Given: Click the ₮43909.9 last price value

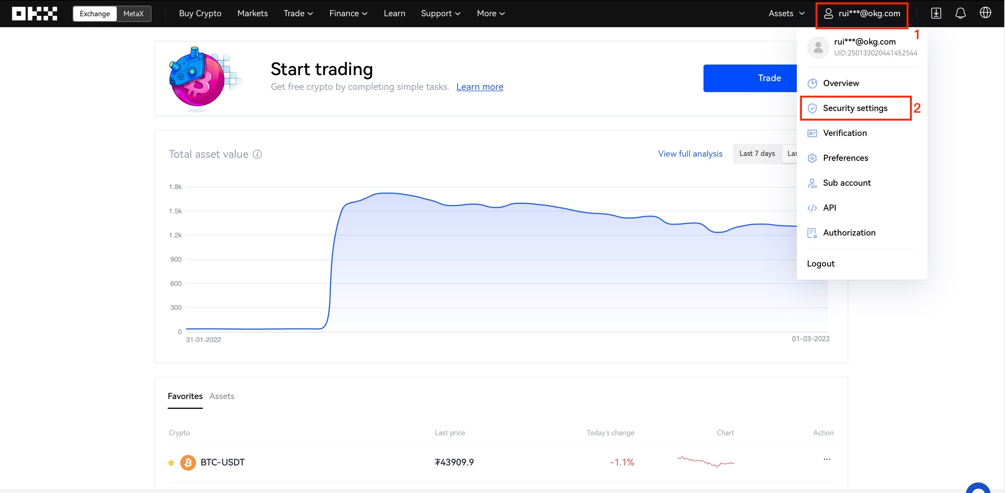Looking at the screenshot, I should click(x=454, y=462).
